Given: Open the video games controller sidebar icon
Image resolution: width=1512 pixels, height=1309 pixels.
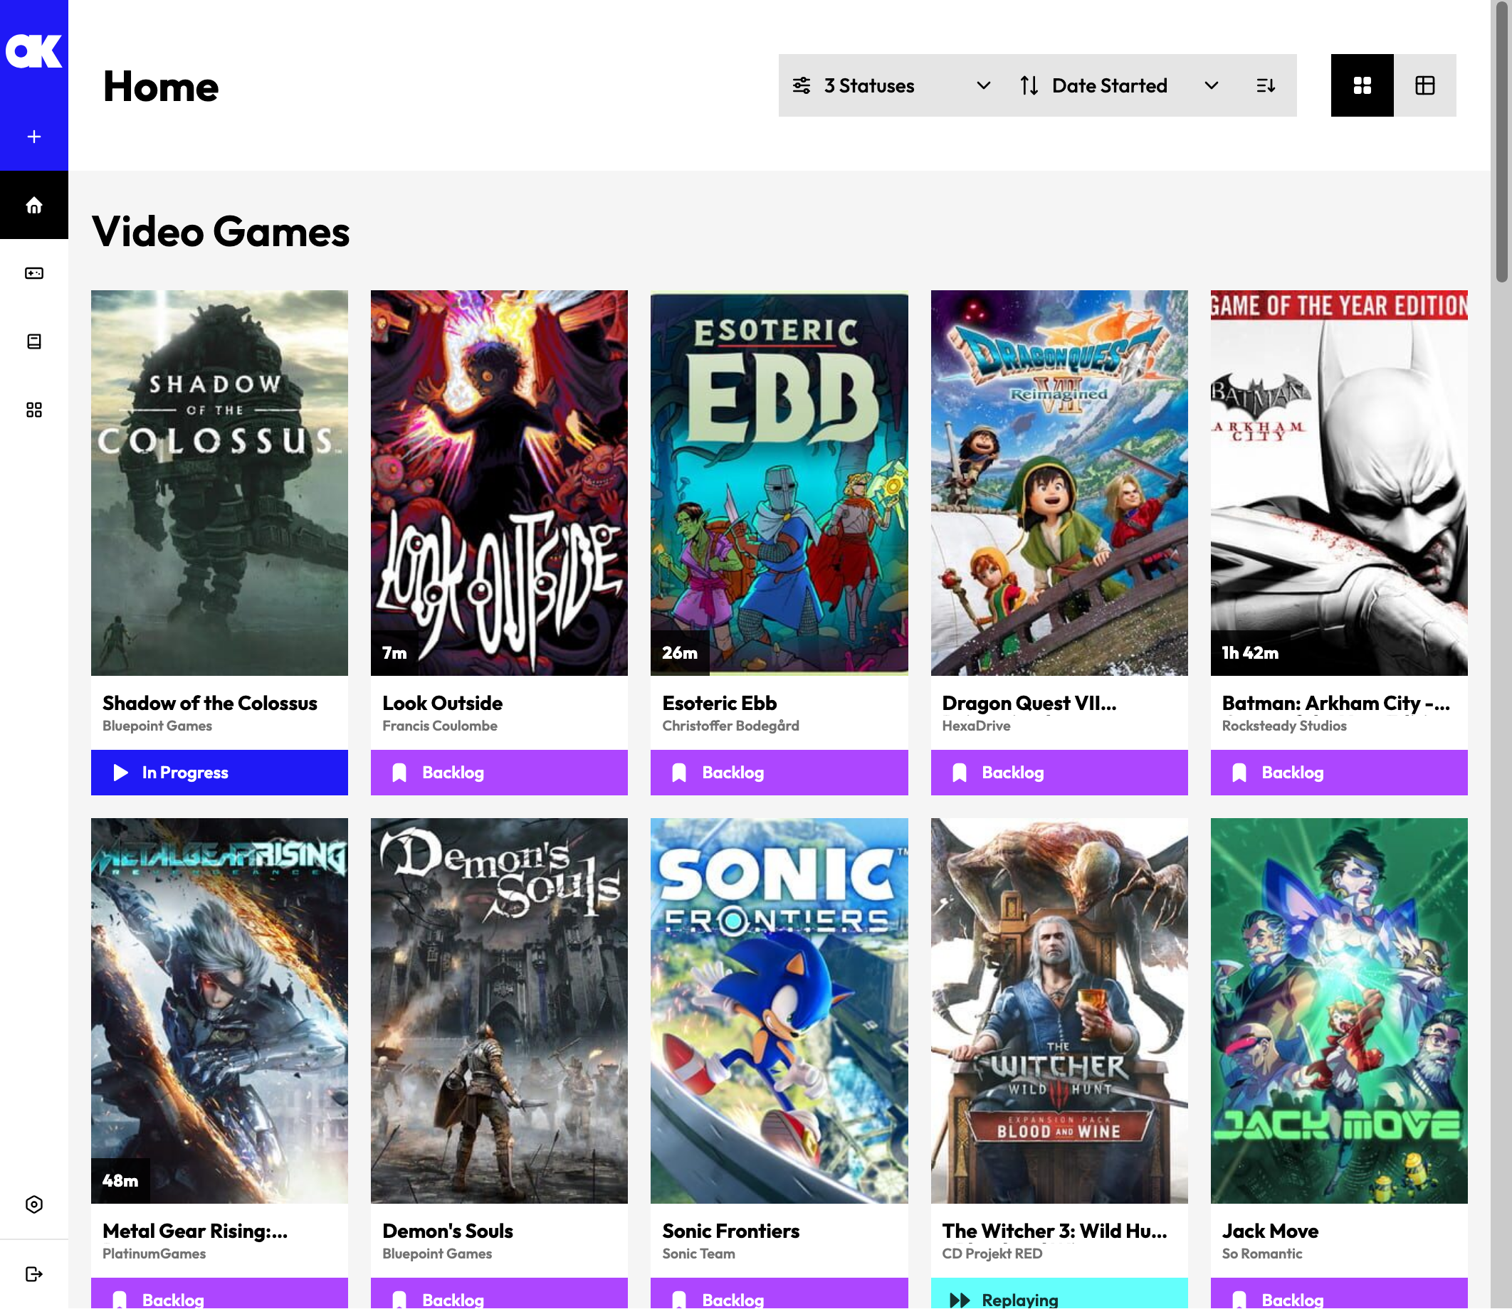Looking at the screenshot, I should (33, 273).
